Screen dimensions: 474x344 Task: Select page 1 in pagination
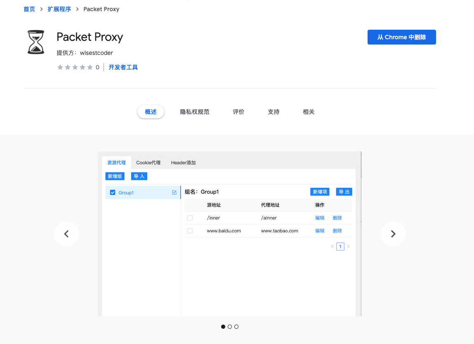click(x=340, y=246)
